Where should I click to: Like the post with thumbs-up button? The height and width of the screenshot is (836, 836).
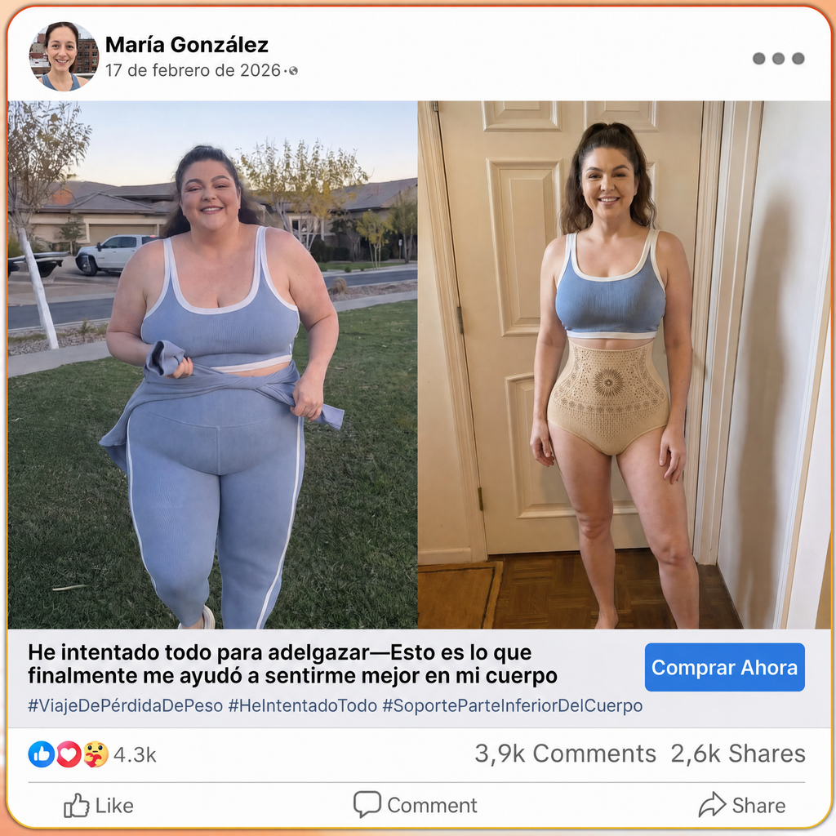pyautogui.click(x=99, y=805)
